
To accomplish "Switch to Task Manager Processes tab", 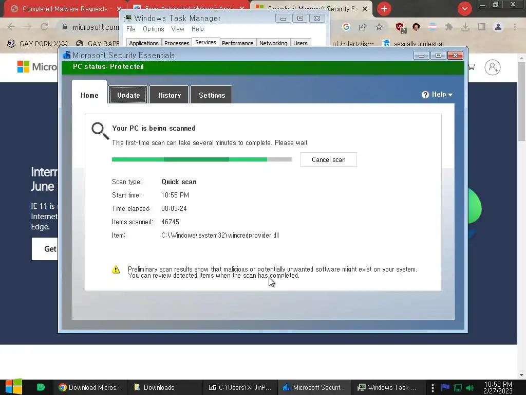I will (x=177, y=43).
